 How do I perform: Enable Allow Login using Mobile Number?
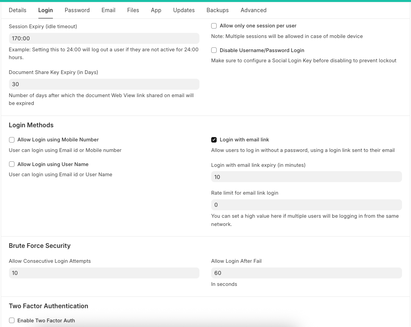(x=12, y=140)
